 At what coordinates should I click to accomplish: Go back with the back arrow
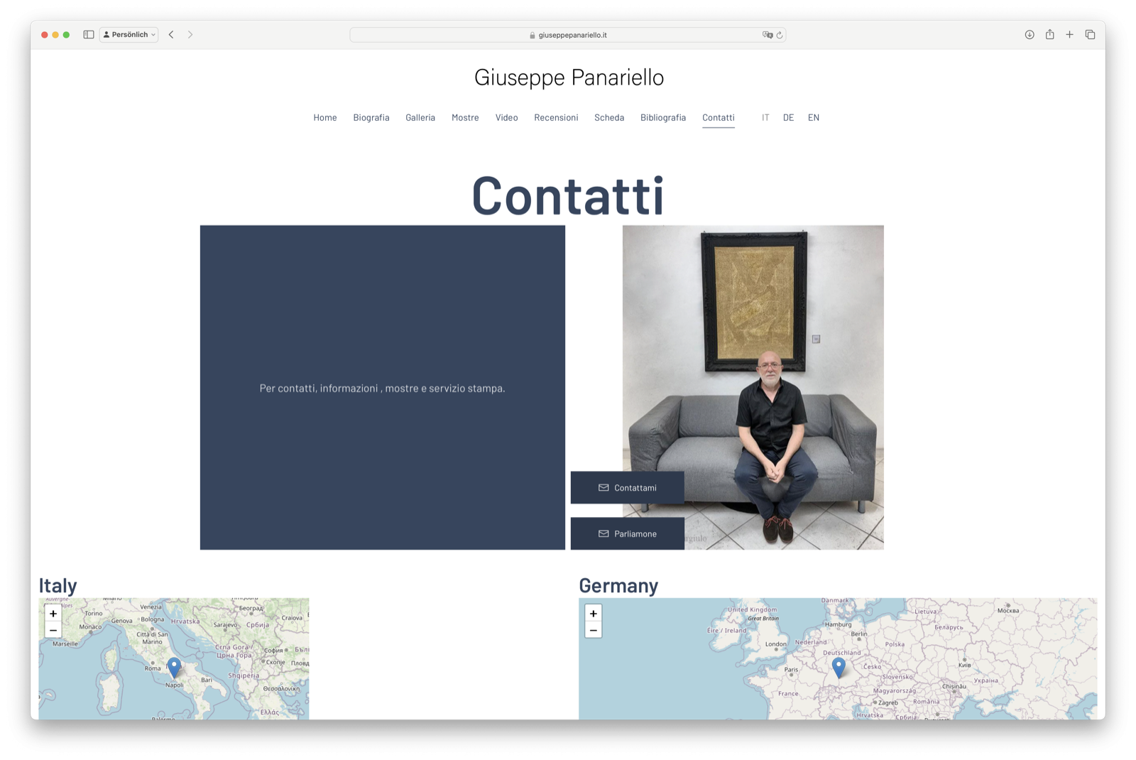(x=171, y=35)
